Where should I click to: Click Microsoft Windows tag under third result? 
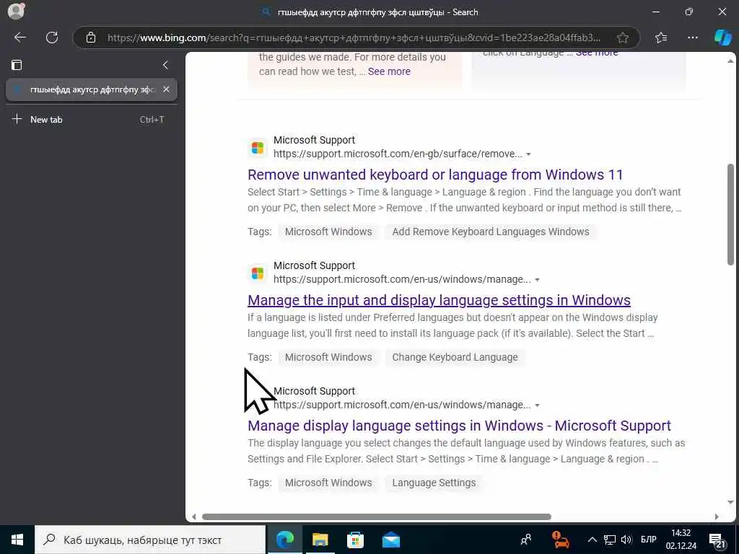[x=328, y=483]
